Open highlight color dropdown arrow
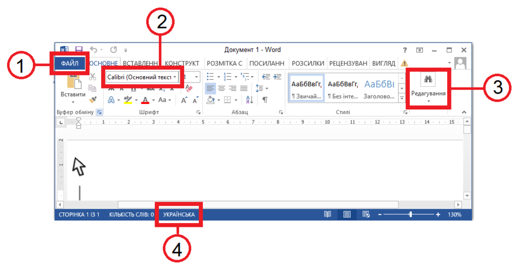The width and height of the screenshot is (515, 269). click(136, 100)
